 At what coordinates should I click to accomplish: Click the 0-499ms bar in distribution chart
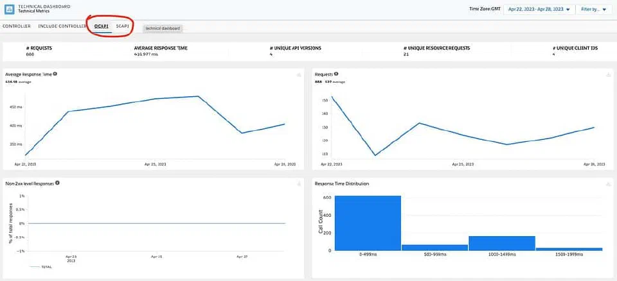click(368, 223)
